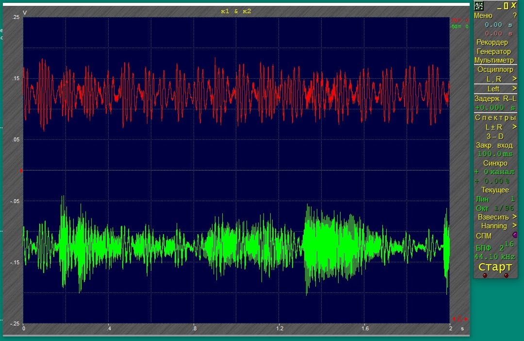The width and height of the screenshot is (524, 341).
Task: Switch to the 3–D spectrum view
Action: click(x=495, y=136)
